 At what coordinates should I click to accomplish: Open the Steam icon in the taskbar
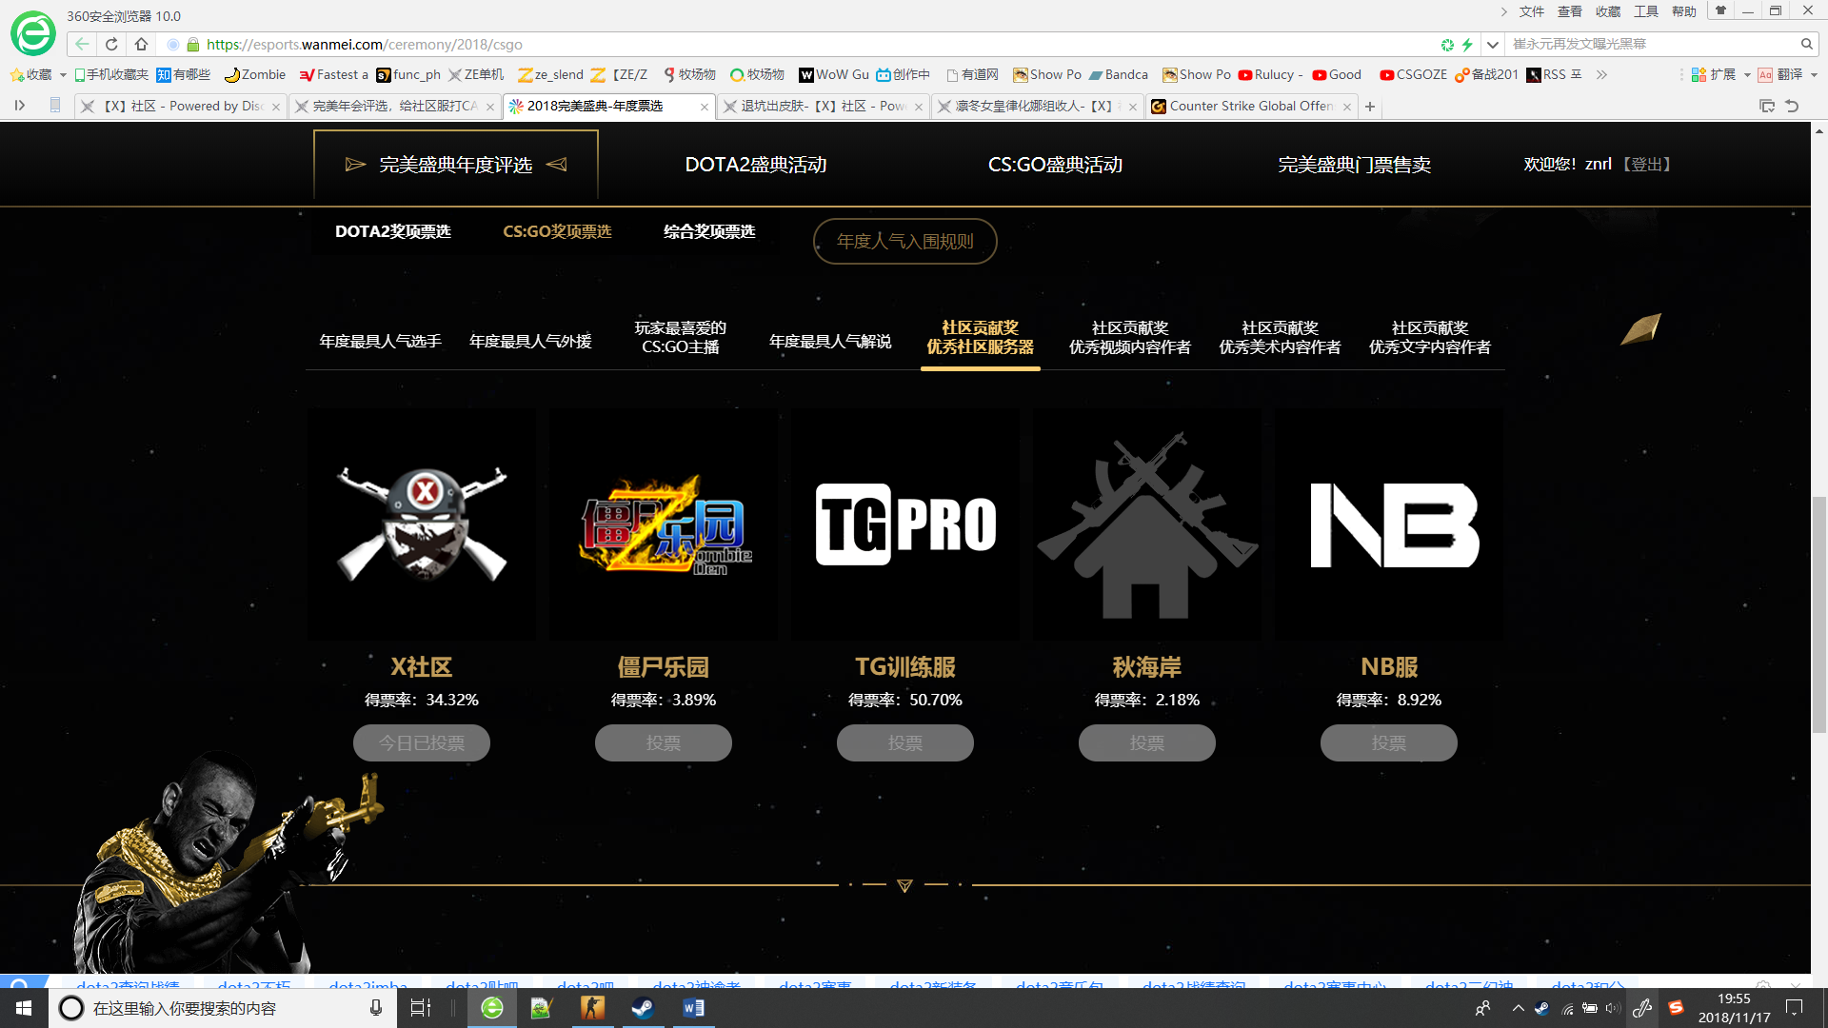643,1008
